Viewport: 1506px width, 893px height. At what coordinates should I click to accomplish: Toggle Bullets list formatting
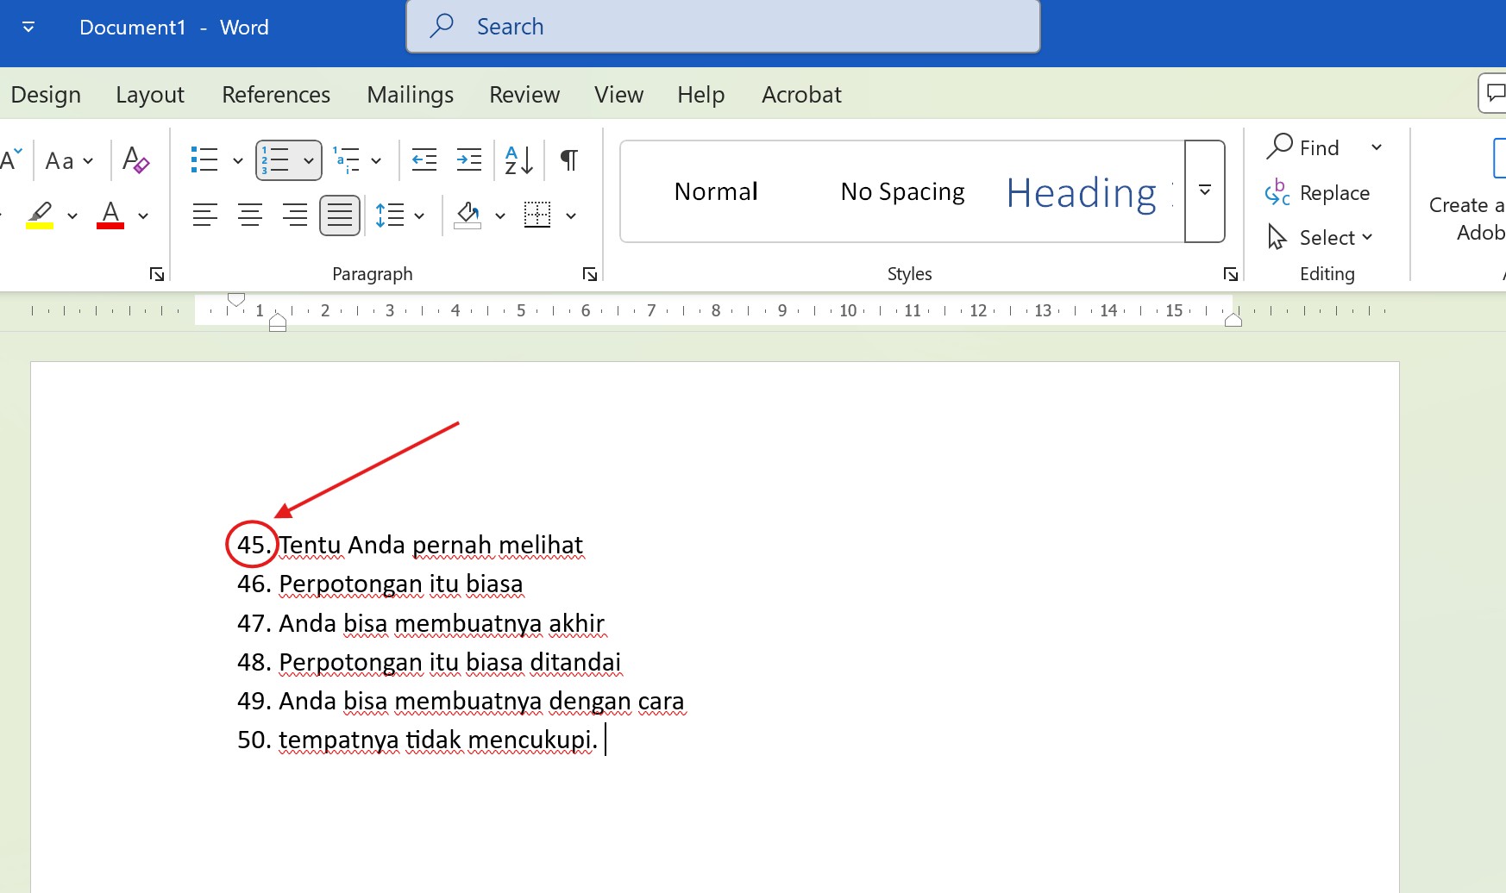point(204,159)
